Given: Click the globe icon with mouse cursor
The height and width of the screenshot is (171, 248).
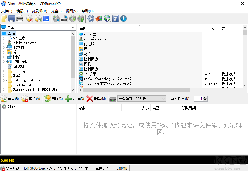Looking at the screenshot, I should (x=107, y=18).
